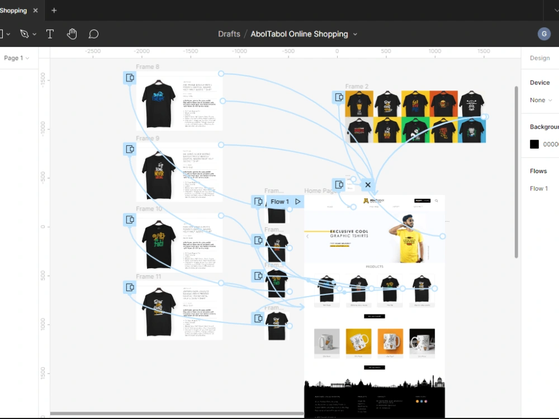Image resolution: width=559 pixels, height=419 pixels.
Task: Expand the Page 1 page selector
Action: pyautogui.click(x=16, y=58)
